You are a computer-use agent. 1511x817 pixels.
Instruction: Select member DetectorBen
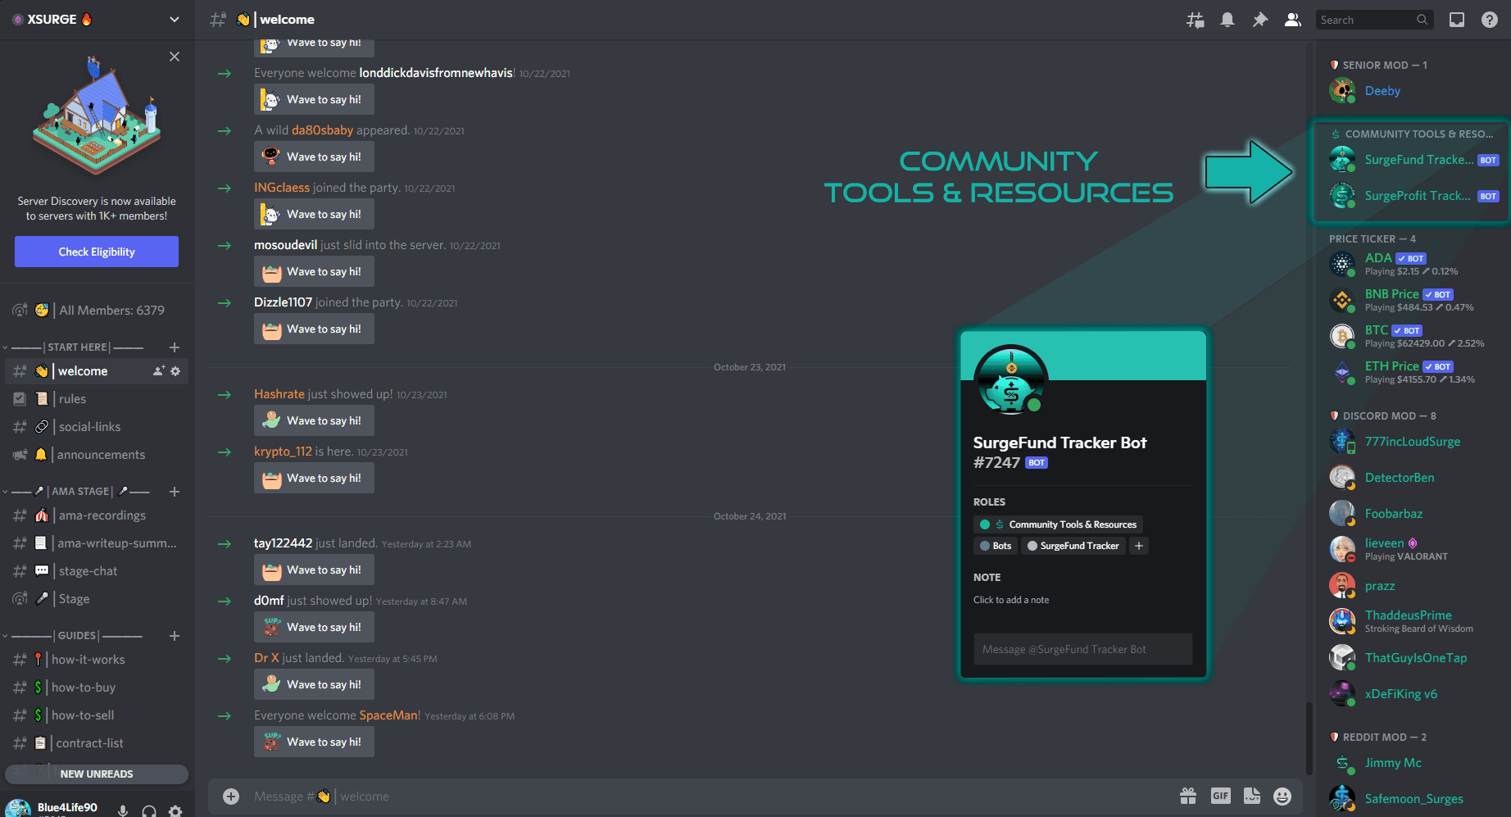coord(1412,478)
